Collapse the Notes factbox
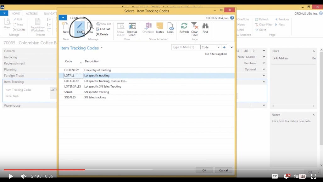323x182 pixels. (314, 115)
